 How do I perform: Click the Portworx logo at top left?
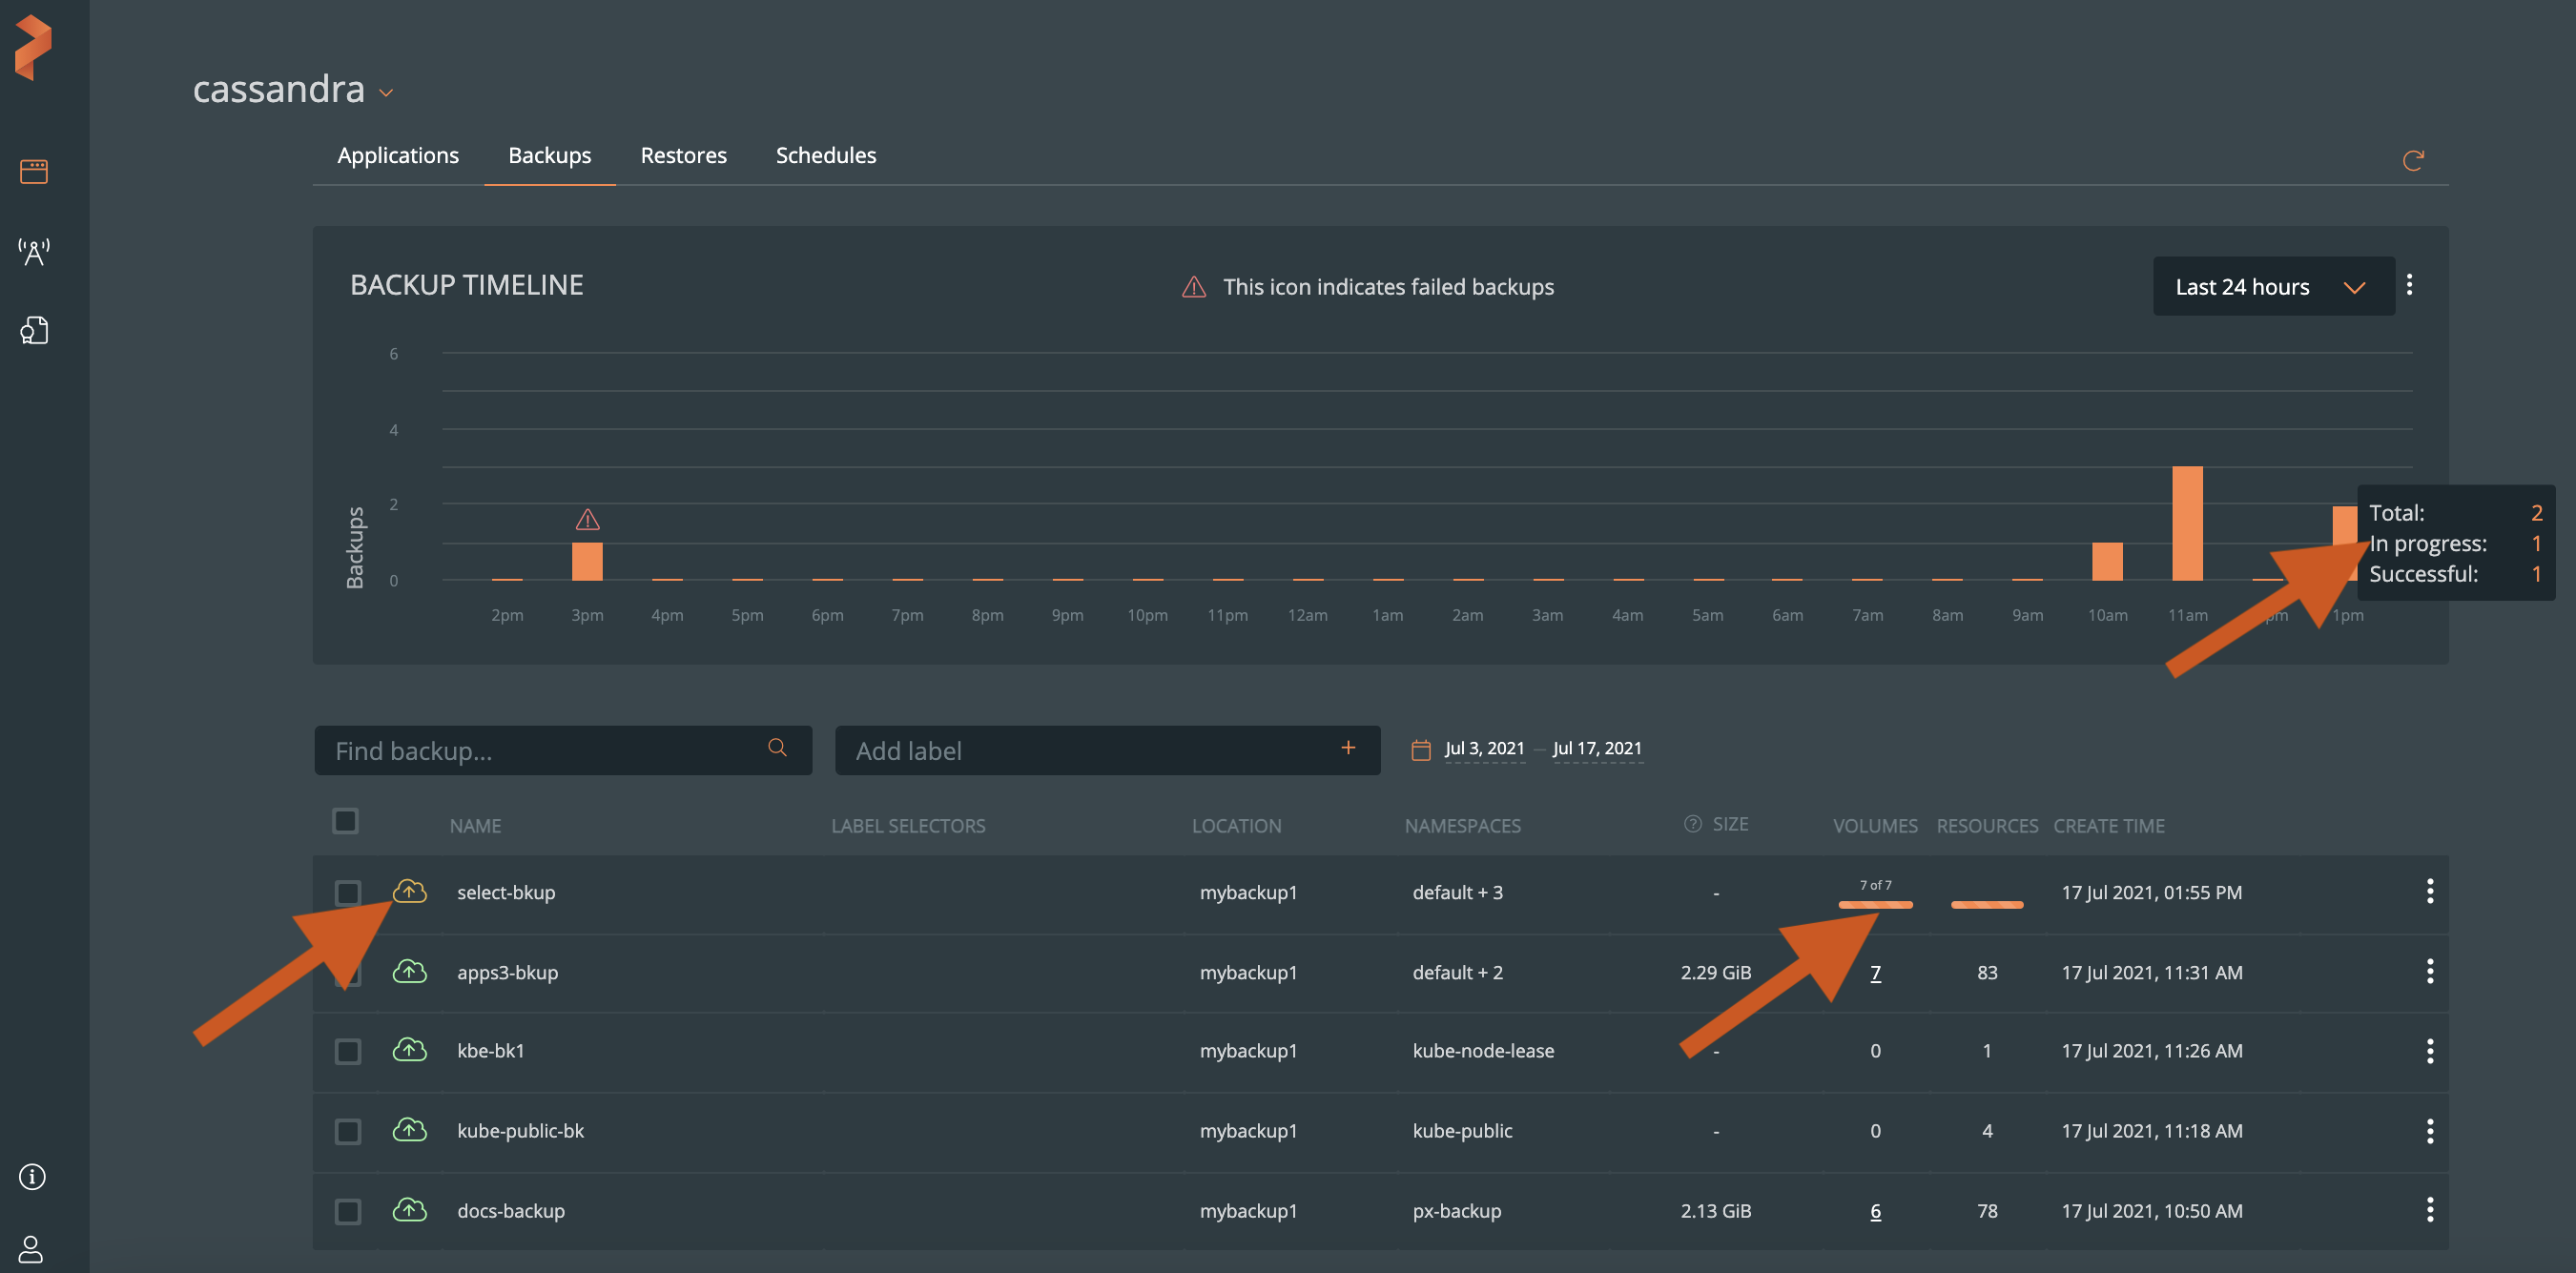[x=33, y=47]
